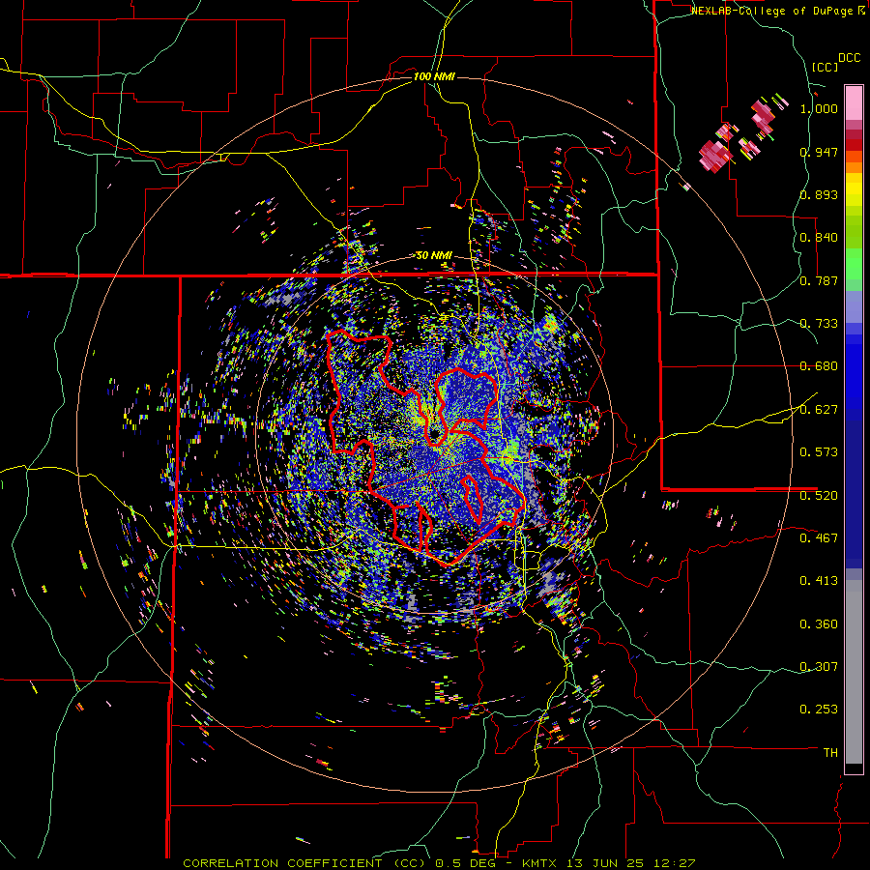Select the 0.360 legend value
870x870 pixels.
pos(819,624)
